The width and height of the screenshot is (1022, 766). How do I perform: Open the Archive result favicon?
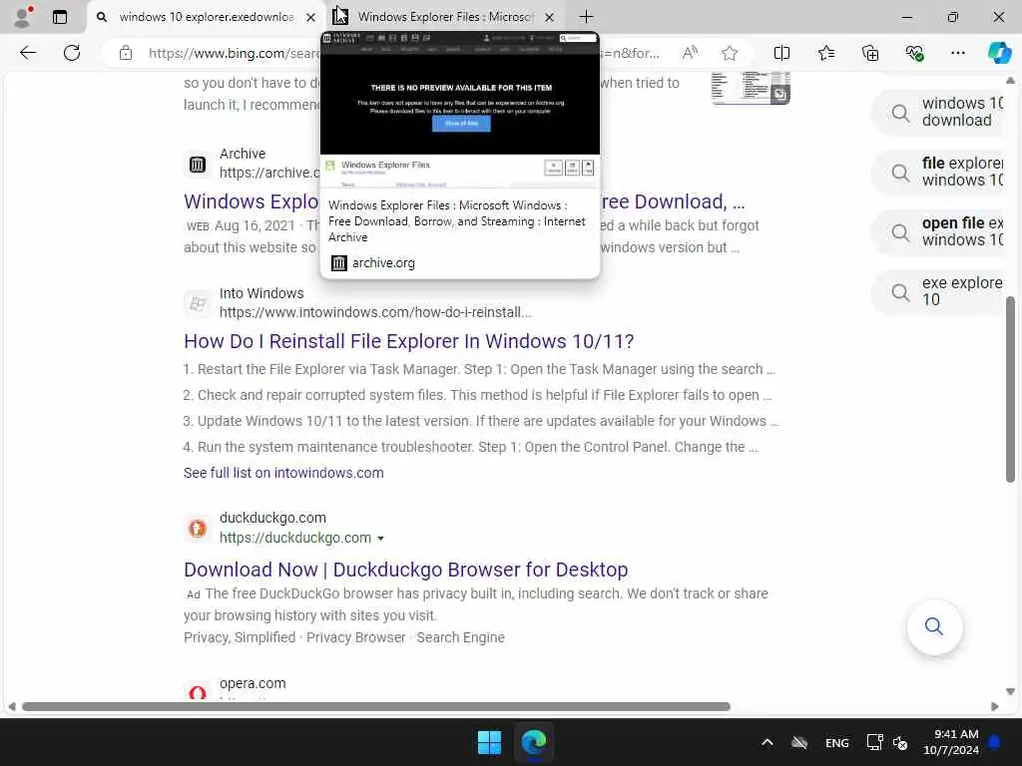coord(198,165)
